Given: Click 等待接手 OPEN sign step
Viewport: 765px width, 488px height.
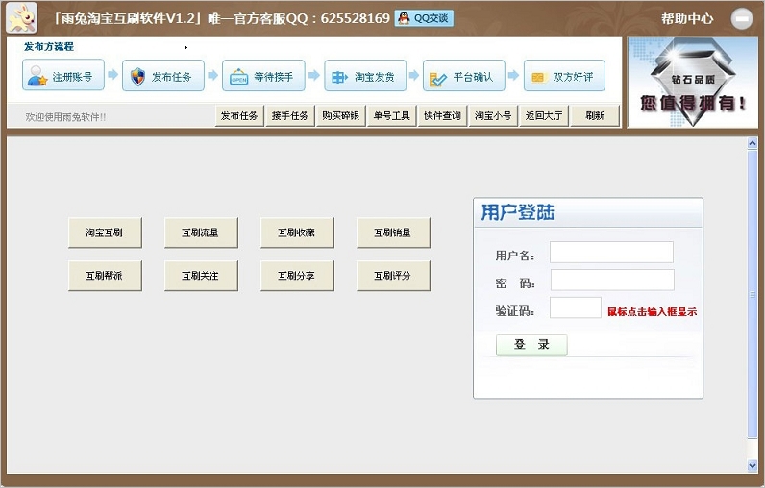Looking at the screenshot, I should click(x=263, y=76).
